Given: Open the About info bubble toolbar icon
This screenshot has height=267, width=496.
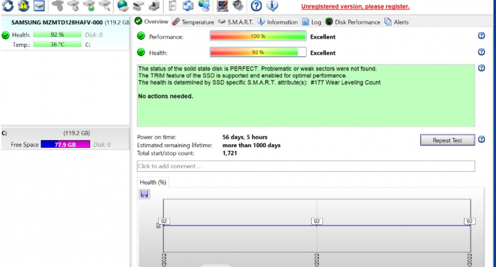Looking at the screenshot, I should point(272,6).
